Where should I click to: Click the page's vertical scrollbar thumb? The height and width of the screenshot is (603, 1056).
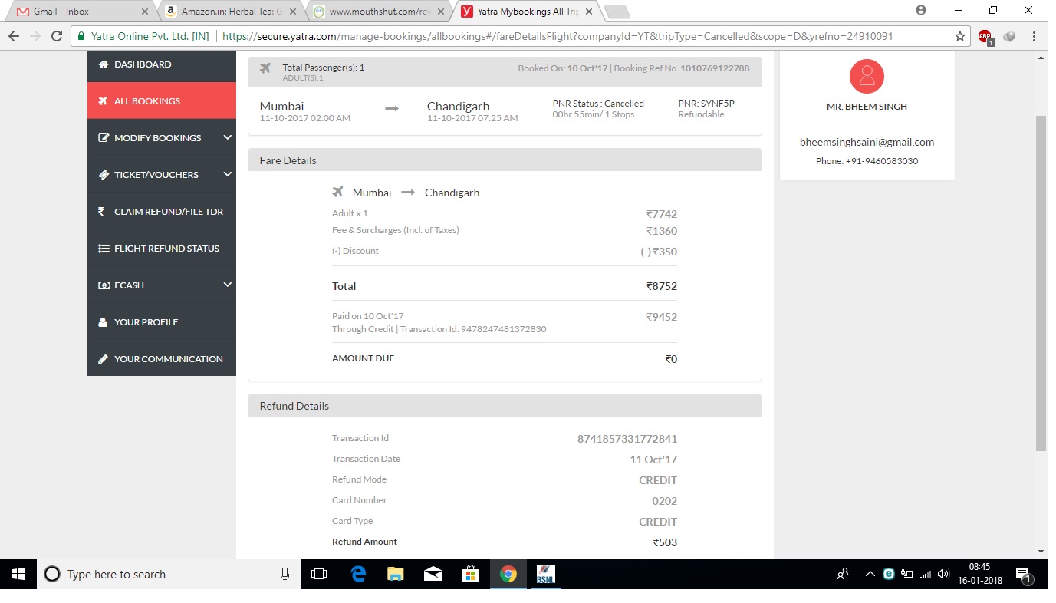(1041, 284)
